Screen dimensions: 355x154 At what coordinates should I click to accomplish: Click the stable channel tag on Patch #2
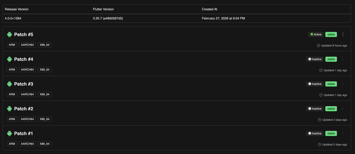coord(331,109)
